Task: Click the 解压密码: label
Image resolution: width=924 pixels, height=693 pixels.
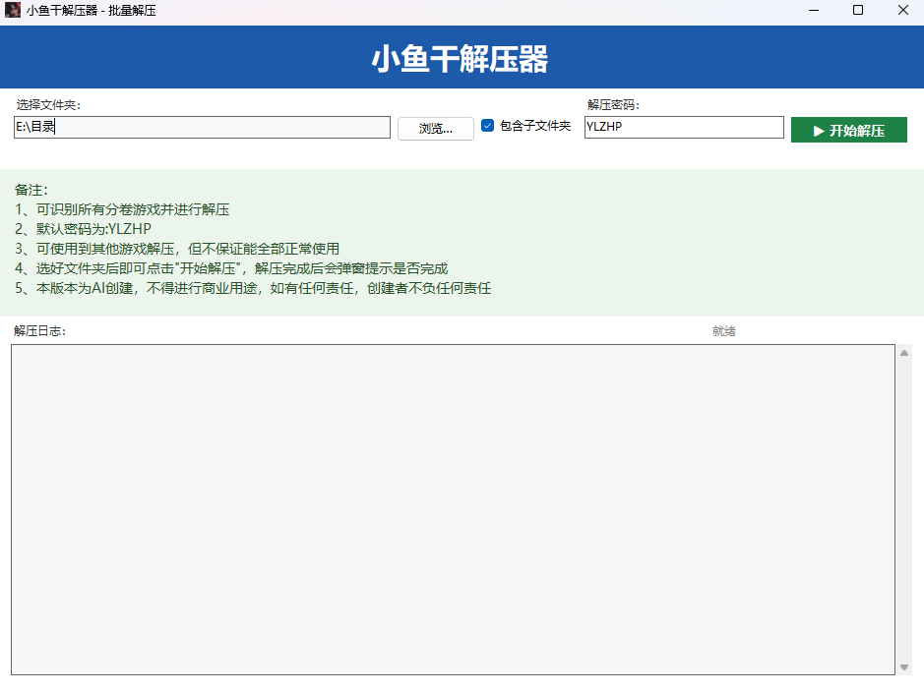Action: pos(613,105)
